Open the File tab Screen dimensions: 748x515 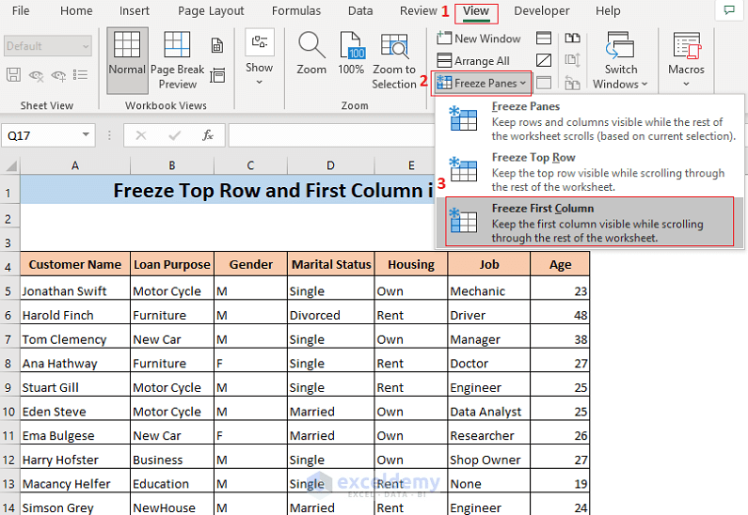click(x=21, y=10)
